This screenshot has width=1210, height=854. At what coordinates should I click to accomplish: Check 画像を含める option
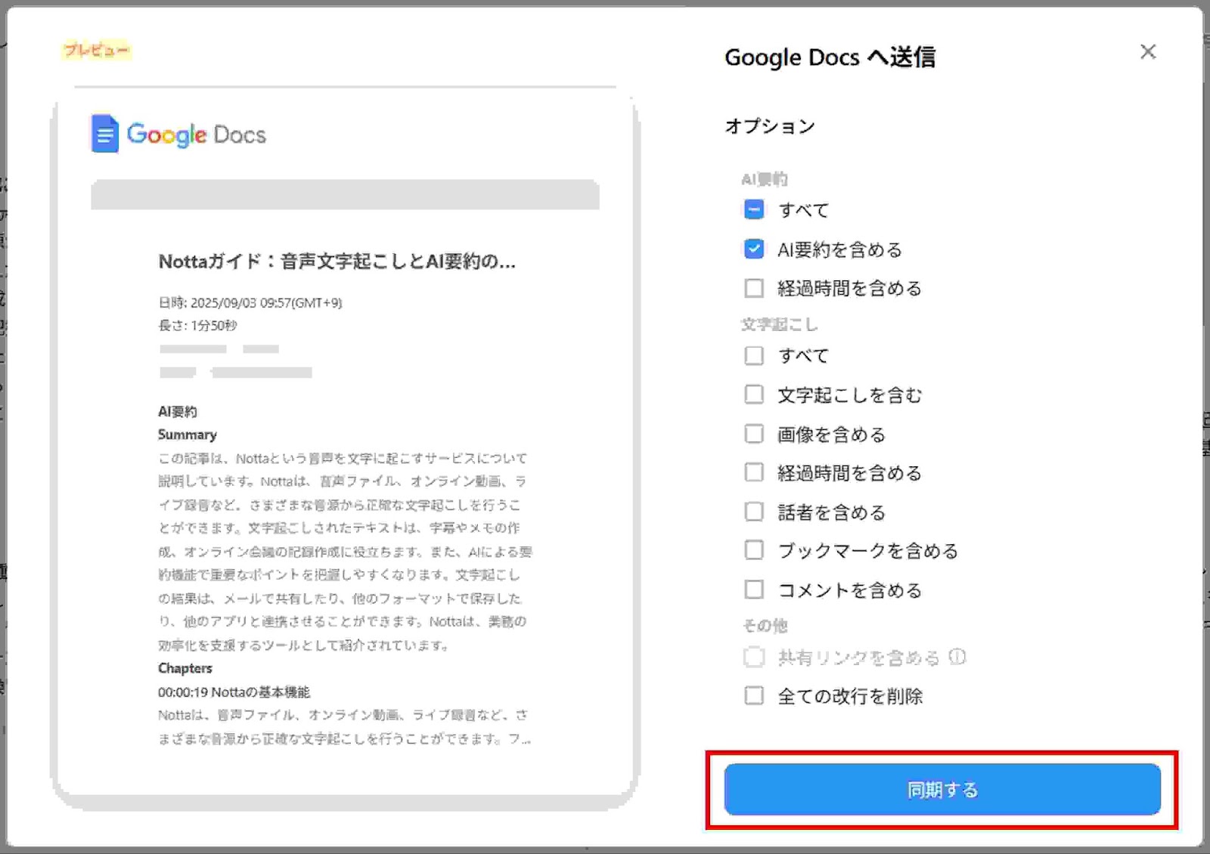pyautogui.click(x=754, y=434)
